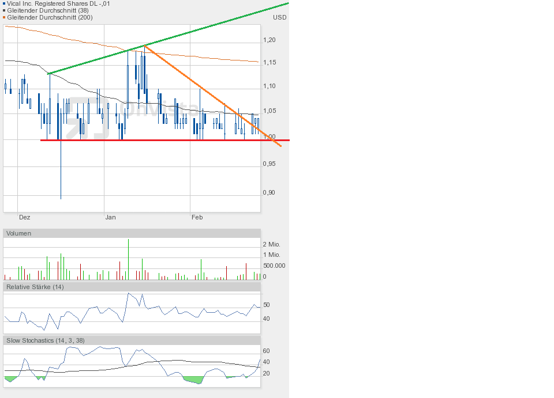
Task: Click the blue Vical Inc. legend square
Action: pyautogui.click(x=5, y=3)
